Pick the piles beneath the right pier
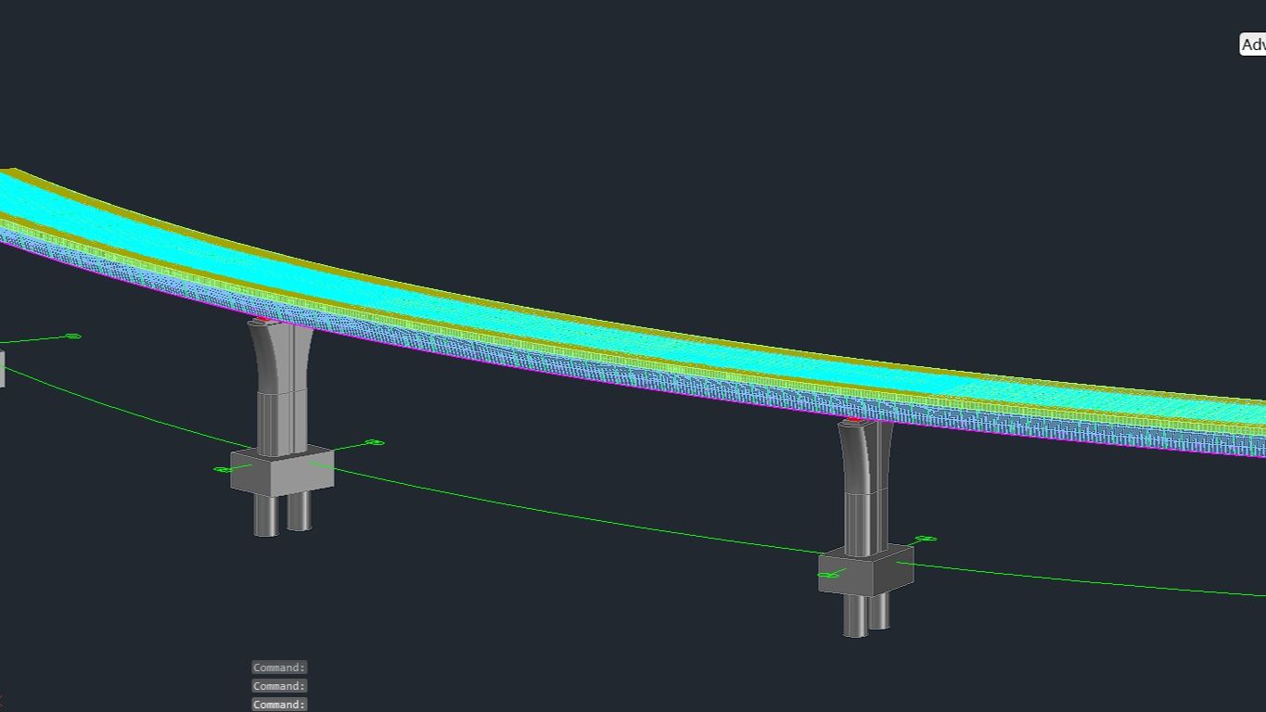Image resolution: width=1266 pixels, height=712 pixels. (x=865, y=614)
